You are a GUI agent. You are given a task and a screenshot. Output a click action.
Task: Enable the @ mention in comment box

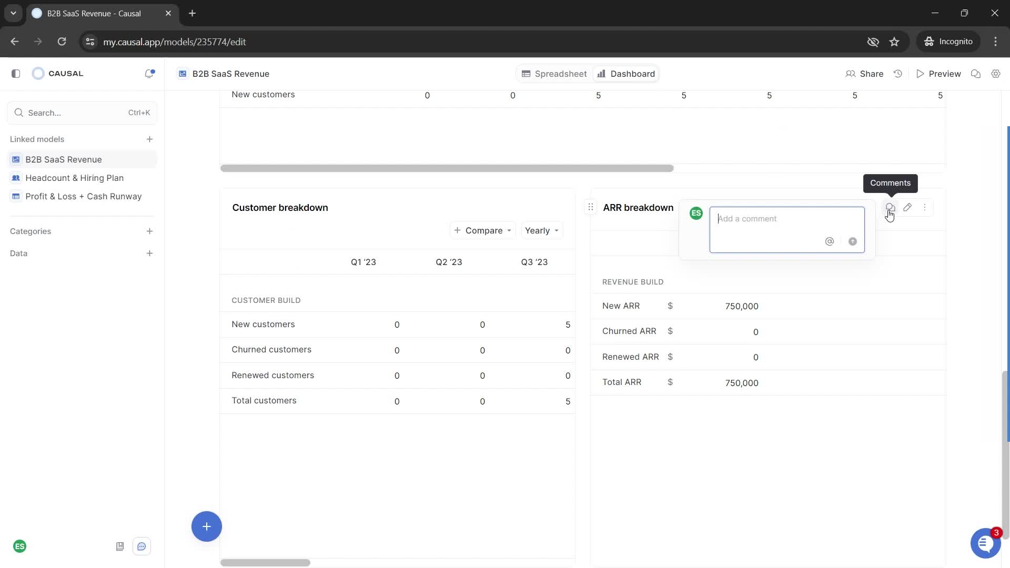click(830, 241)
